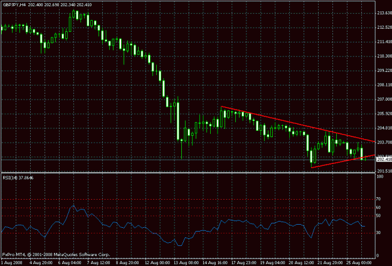Click the 6 Aug 04:00 time label
This screenshot has height=266, width=392.
click(x=70, y=263)
